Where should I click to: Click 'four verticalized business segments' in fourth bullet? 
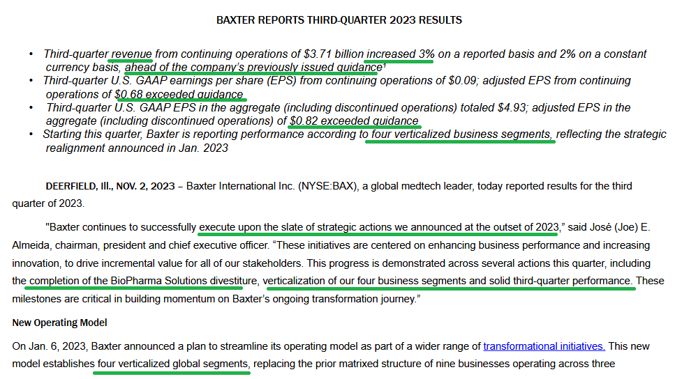[x=461, y=134]
